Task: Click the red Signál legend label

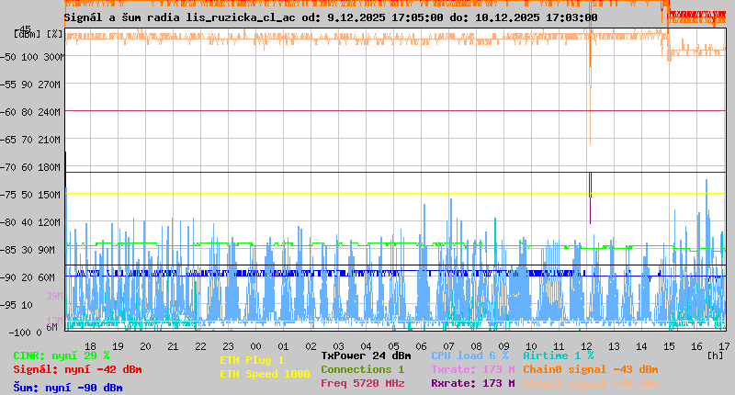Action: coord(77,369)
